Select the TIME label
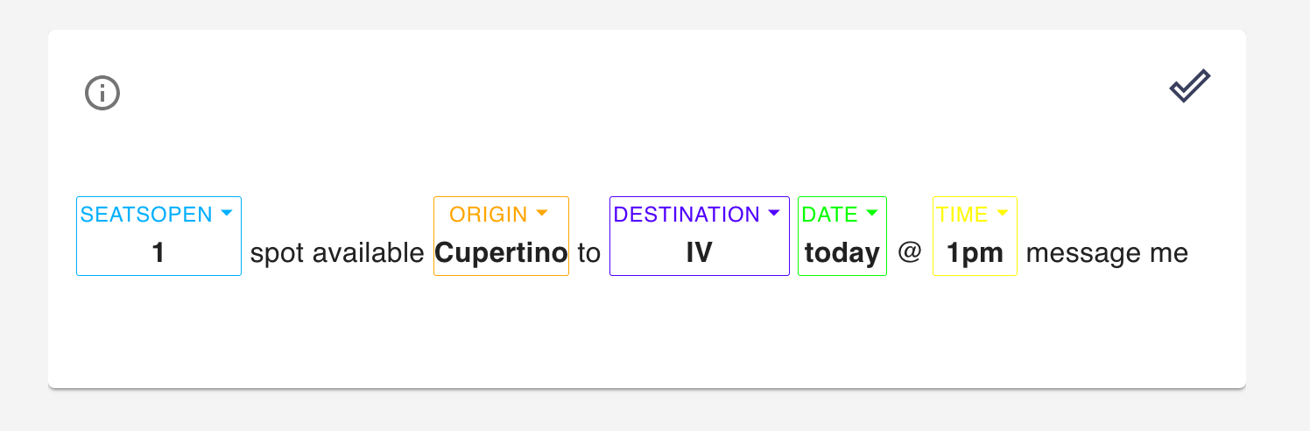 962,215
